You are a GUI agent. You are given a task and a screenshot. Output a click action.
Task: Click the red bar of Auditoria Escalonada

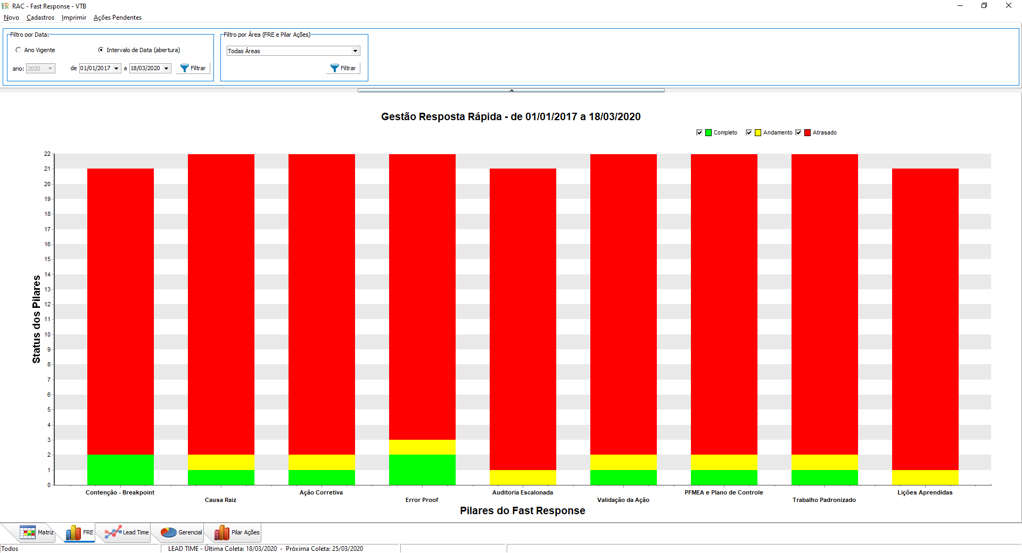[523, 319]
